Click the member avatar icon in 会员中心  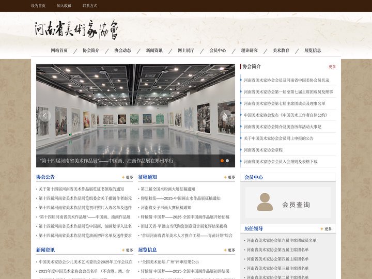click(x=265, y=202)
